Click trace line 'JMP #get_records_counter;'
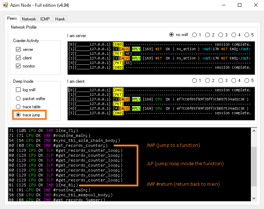The width and height of the screenshot is (264, 209). click(58, 145)
